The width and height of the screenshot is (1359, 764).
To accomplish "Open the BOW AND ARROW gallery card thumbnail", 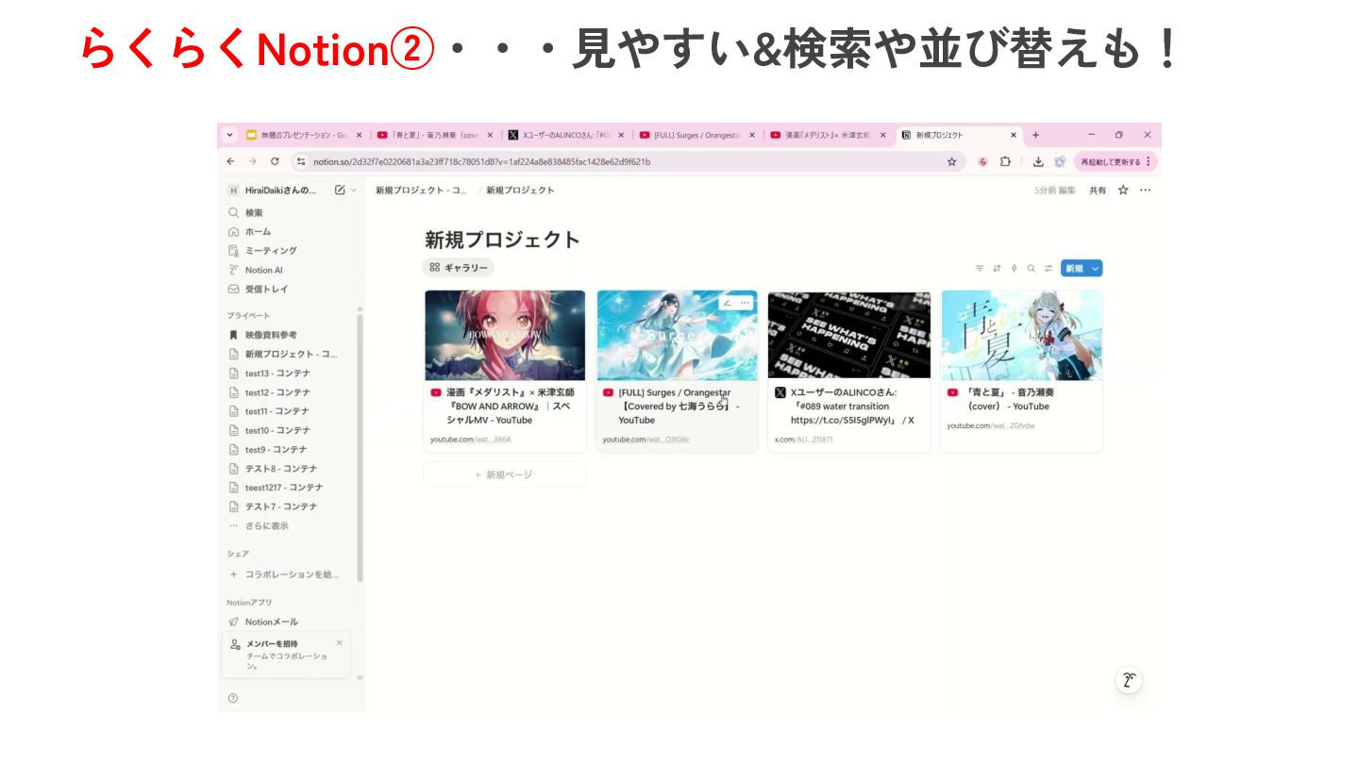I will pyautogui.click(x=505, y=335).
